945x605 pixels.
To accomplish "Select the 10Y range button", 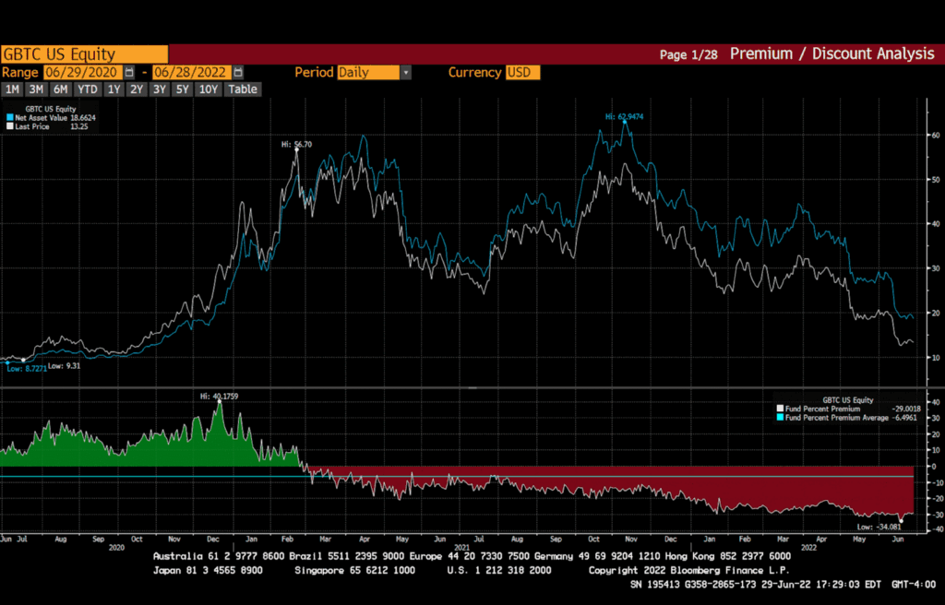I will (208, 89).
